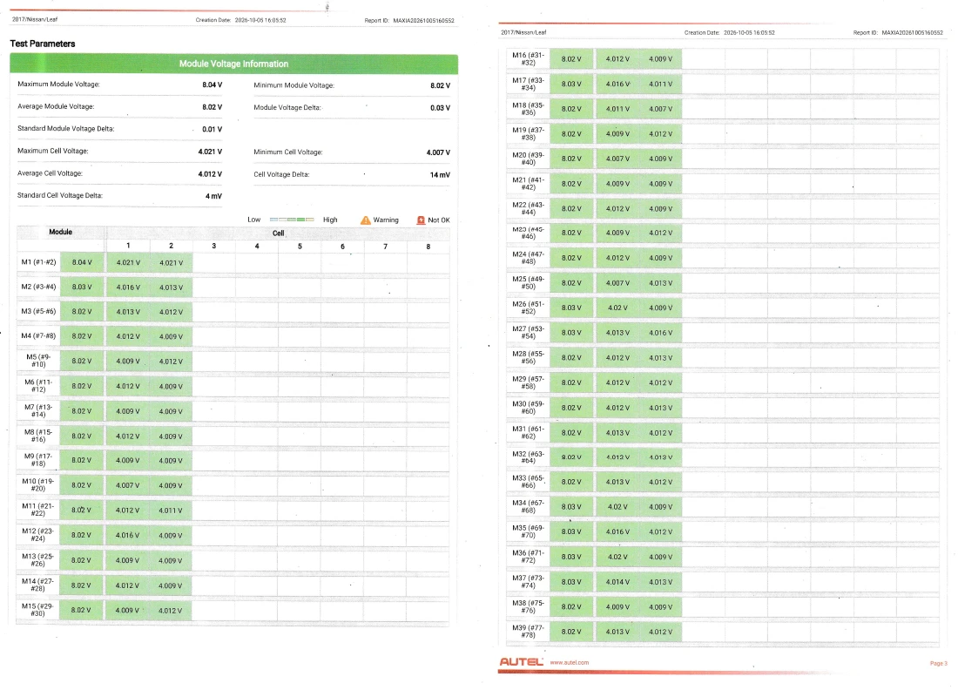Click M12 cell 1 value 4.016 V
Image resolution: width=958 pixels, height=690 pixels.
(128, 536)
